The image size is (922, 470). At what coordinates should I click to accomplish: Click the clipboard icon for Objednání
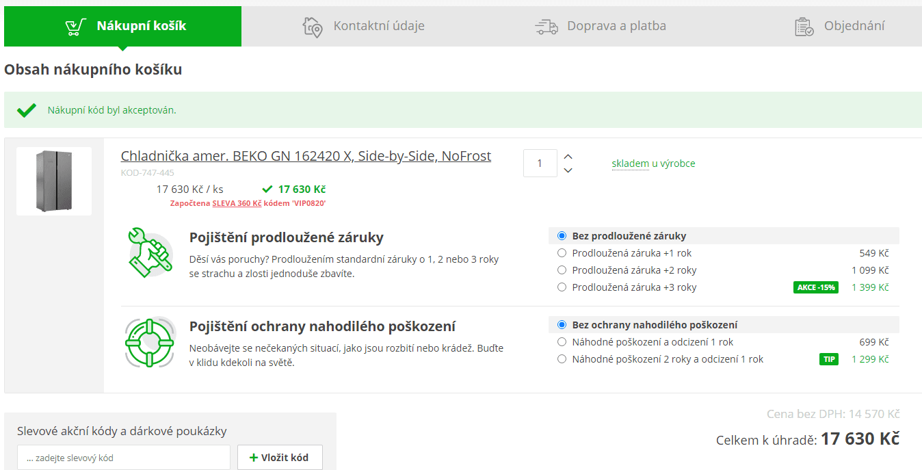[x=804, y=27]
